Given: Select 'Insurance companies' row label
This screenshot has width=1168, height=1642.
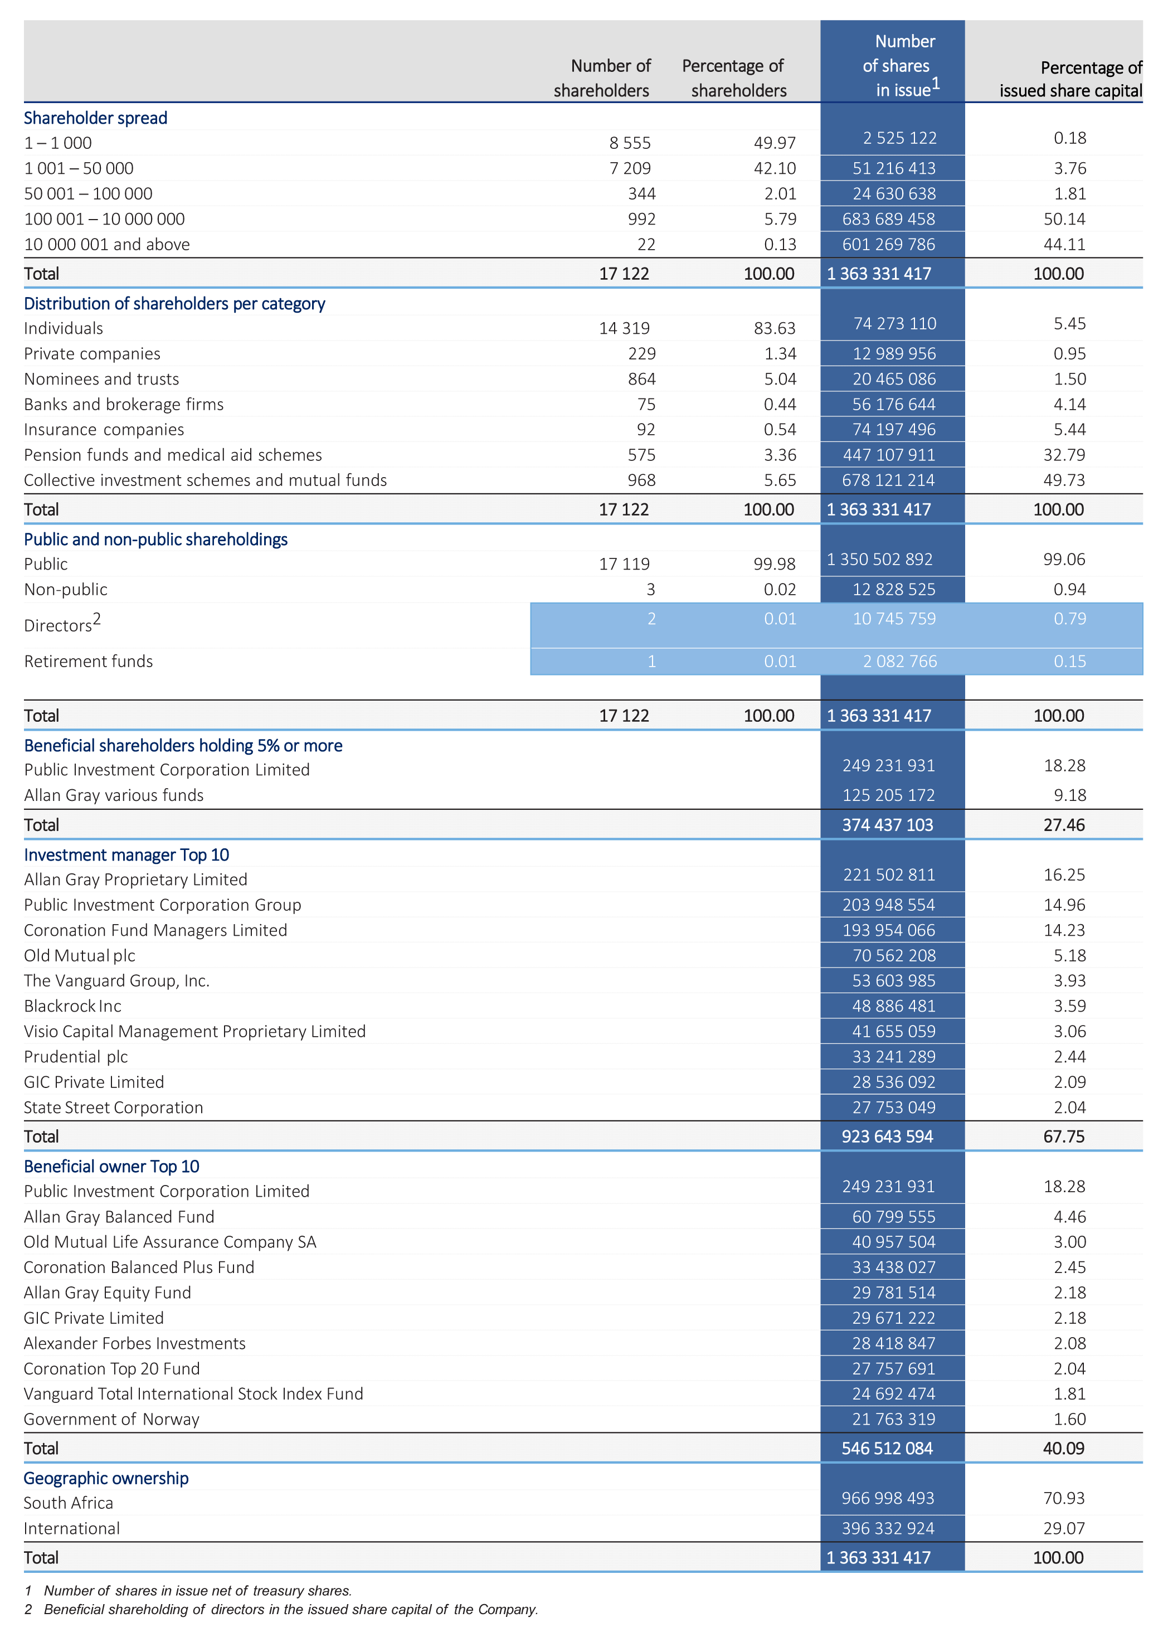Looking at the screenshot, I should (x=104, y=429).
